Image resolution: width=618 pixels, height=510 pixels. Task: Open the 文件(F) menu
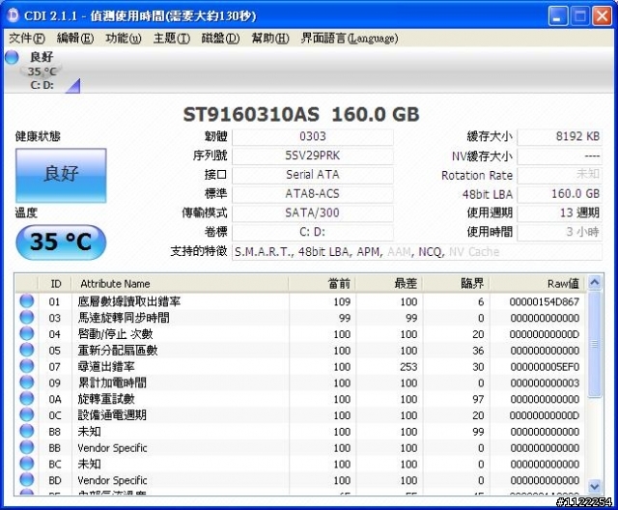click(x=27, y=39)
